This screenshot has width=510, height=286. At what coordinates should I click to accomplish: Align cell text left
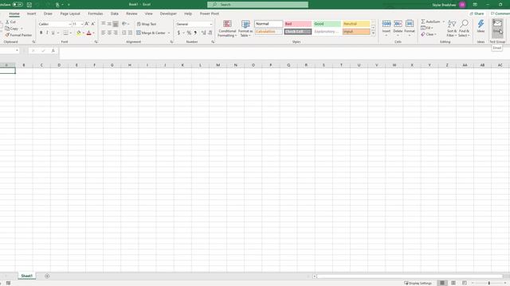tap(104, 33)
